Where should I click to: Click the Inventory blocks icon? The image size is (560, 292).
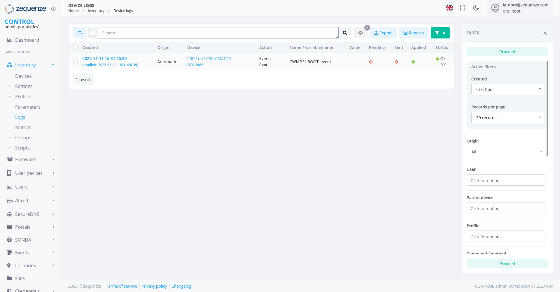click(x=10, y=65)
